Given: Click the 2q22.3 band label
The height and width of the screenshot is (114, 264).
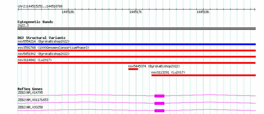Looking at the screenshot, I should click(x=23, y=25).
